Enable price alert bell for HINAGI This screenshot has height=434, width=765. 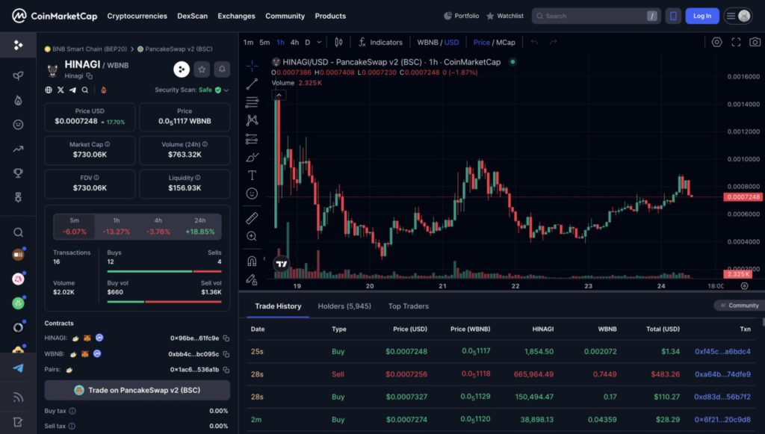pyautogui.click(x=222, y=69)
